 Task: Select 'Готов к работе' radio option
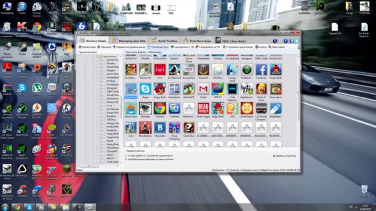126,156
